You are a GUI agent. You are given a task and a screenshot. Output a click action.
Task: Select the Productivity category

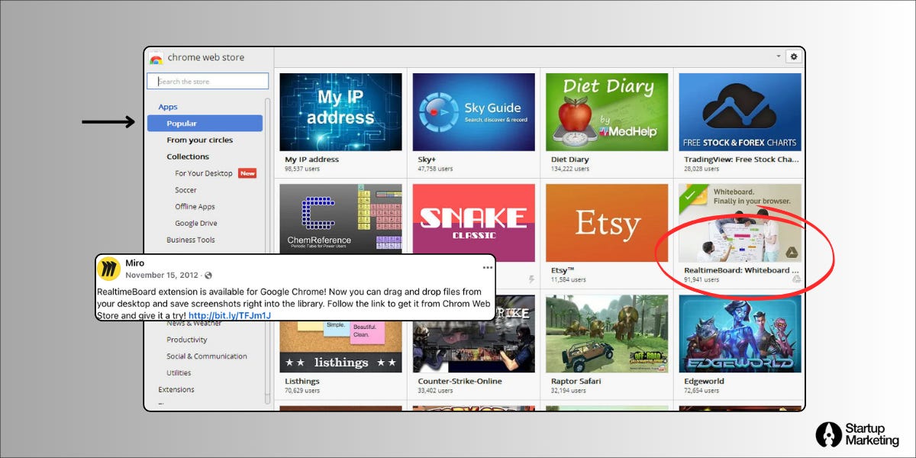[187, 340]
